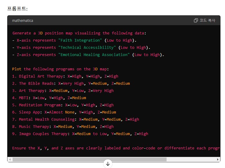Click the Y-axis 'Technical Accessibility' line
The image size is (225, 168).
pos(81,48)
